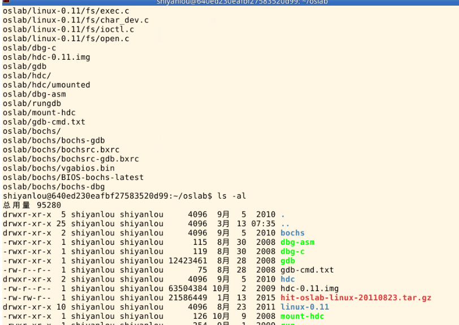Click the oslab/bochs/bochsrc.bxrc output line
The image size is (459, 325).
coord(61,150)
